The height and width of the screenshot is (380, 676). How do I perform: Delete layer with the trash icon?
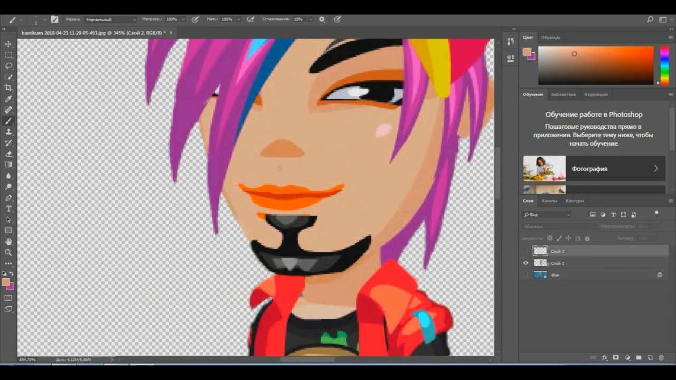coord(661,358)
